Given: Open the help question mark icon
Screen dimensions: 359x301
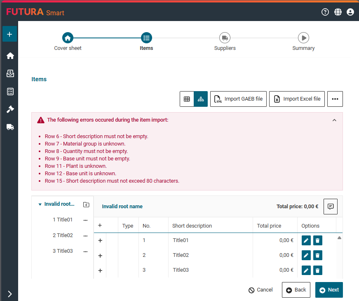Looking at the screenshot, I should (x=325, y=12).
